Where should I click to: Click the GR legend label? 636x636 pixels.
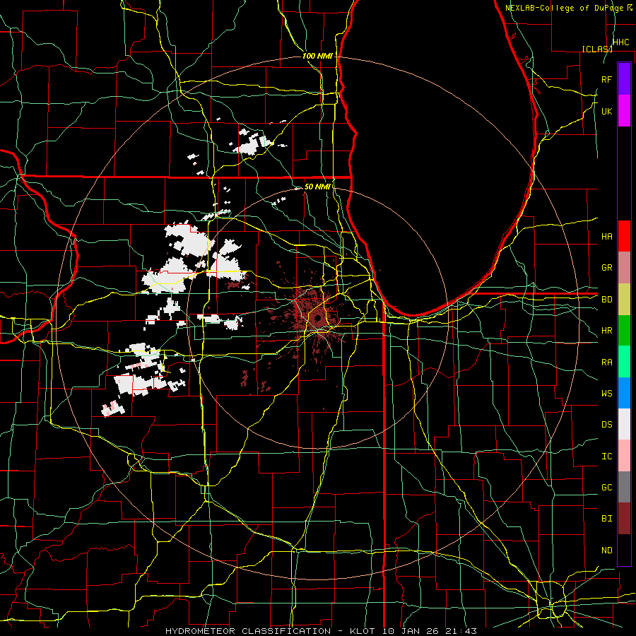[x=606, y=268]
